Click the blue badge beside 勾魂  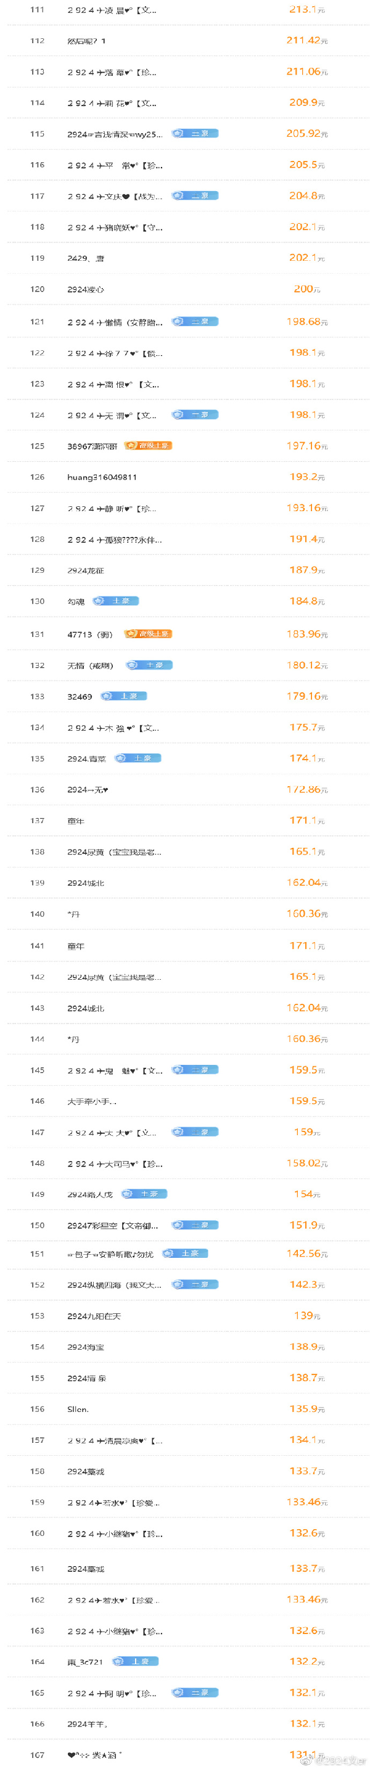[115, 601]
